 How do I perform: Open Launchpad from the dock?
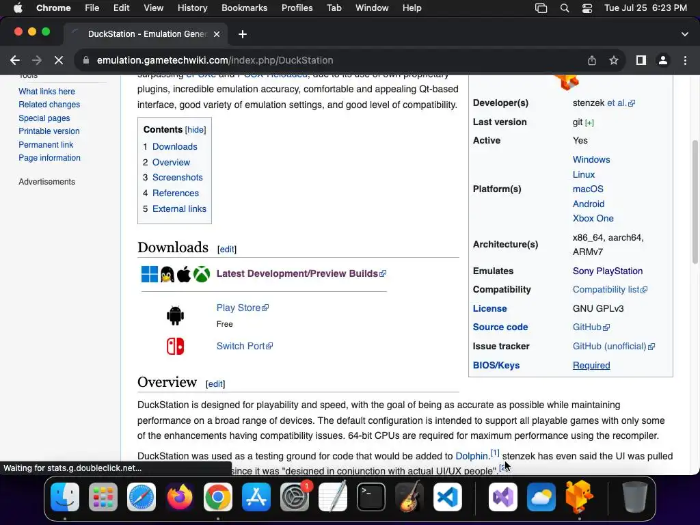[x=103, y=497]
